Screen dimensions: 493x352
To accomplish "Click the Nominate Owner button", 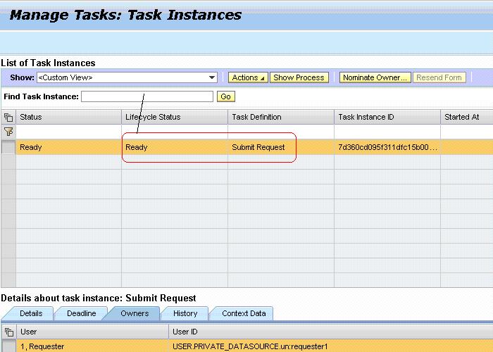I will point(375,77).
